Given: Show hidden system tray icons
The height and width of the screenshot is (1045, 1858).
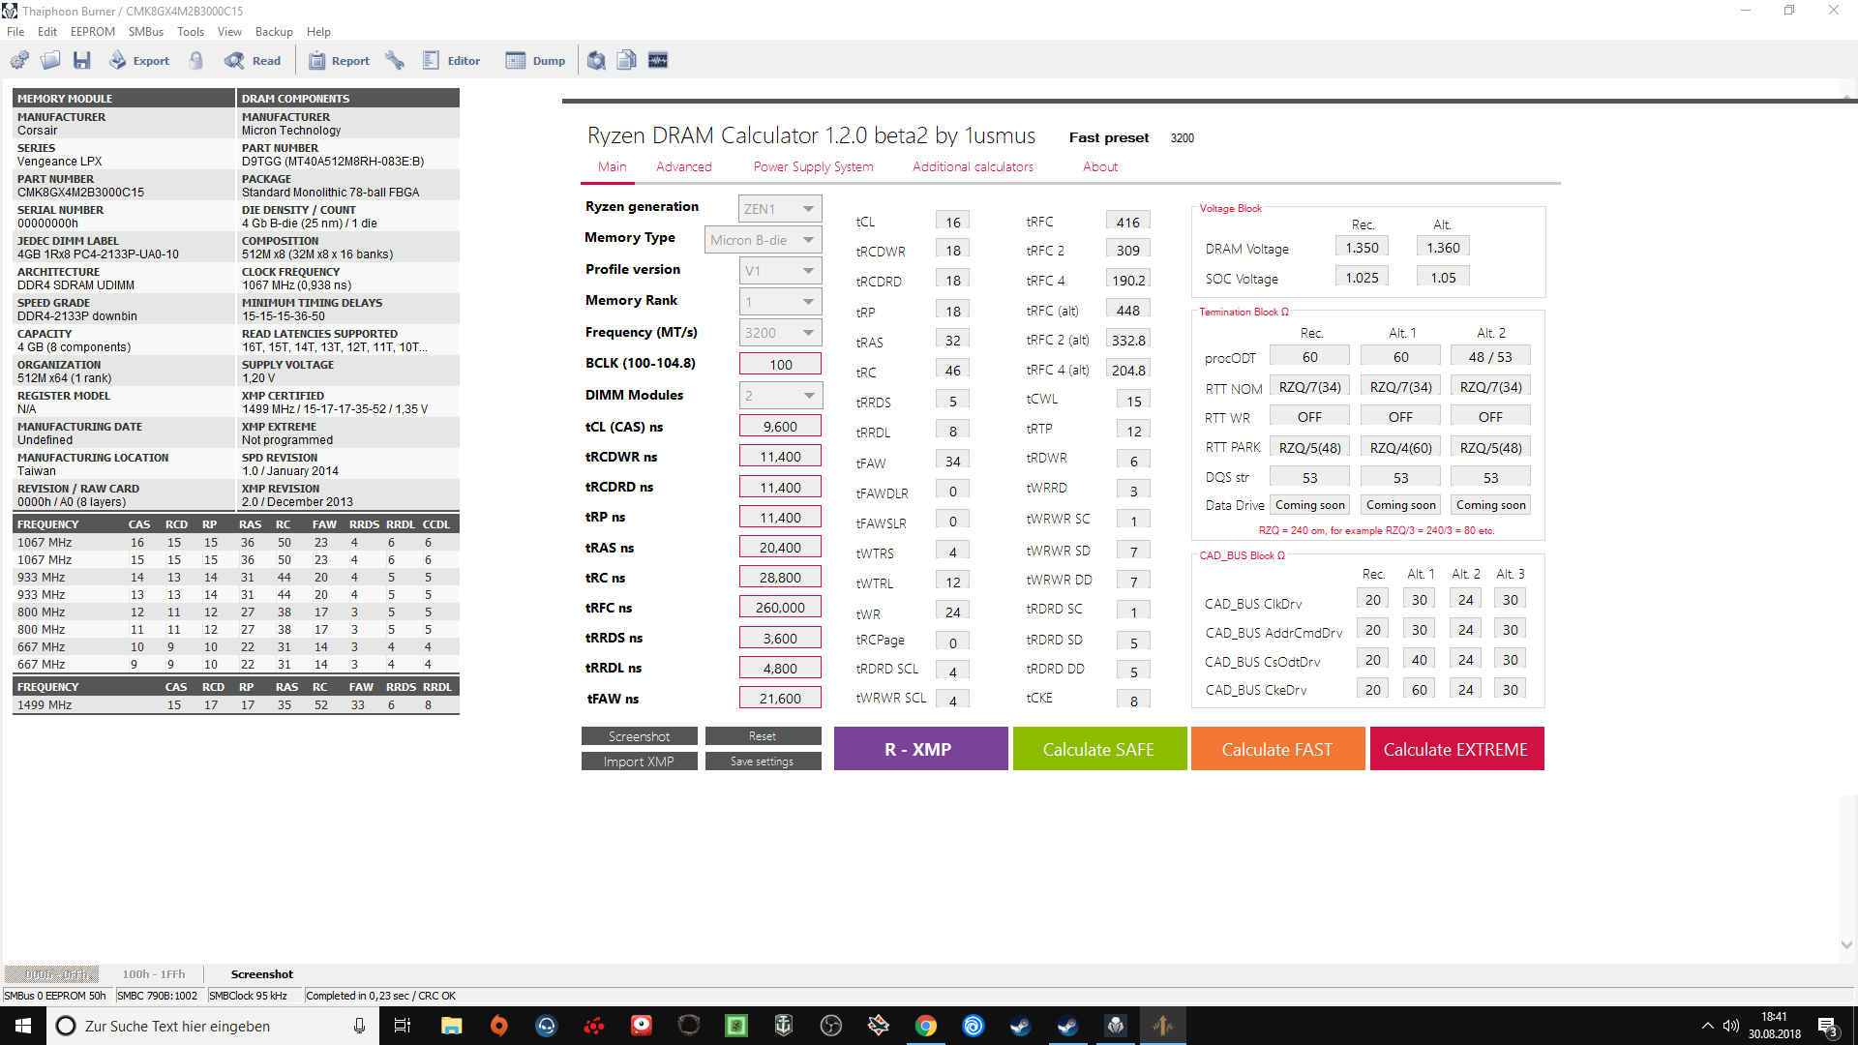Looking at the screenshot, I should tap(1707, 1026).
